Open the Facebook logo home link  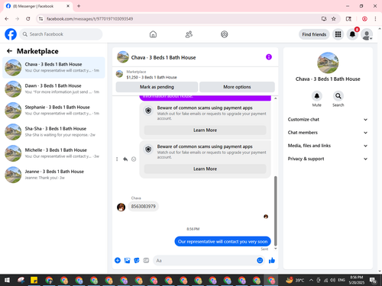pyautogui.click(x=11, y=34)
